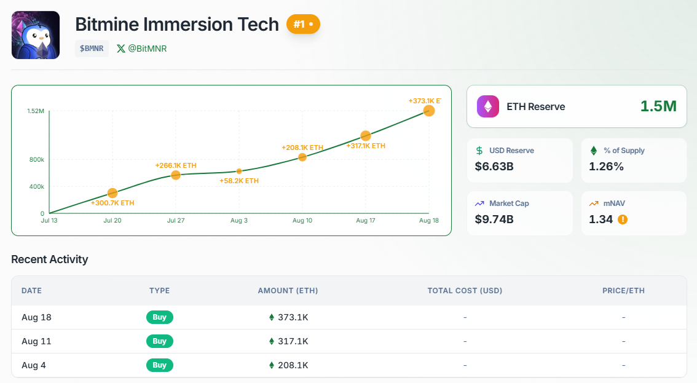Select the +300.7K ETH chart point

tap(112, 193)
